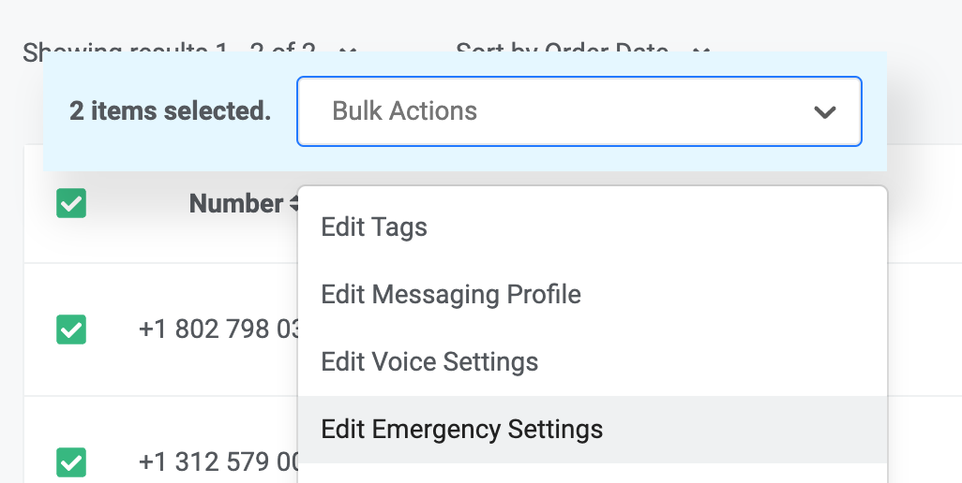
Task: Uncheck the +1 312 579 number row
Action: (71, 462)
